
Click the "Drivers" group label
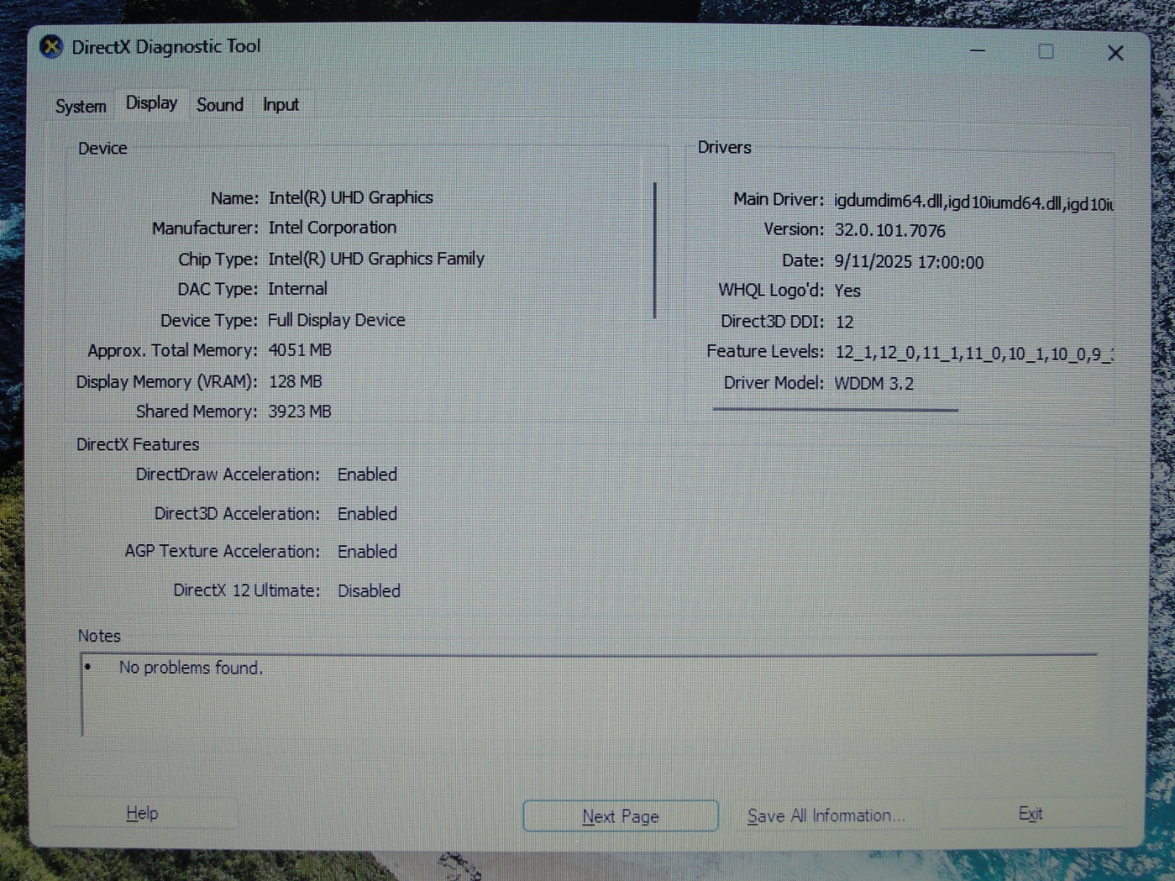[724, 148]
